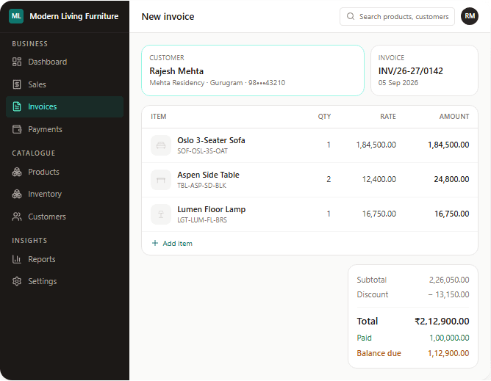Focus the search products, customers field
491x381 pixels.
tap(397, 17)
